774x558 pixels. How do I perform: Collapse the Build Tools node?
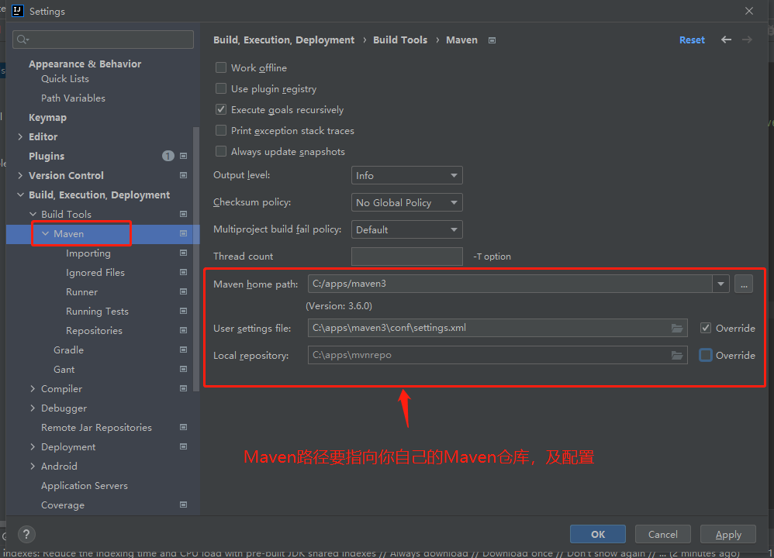pos(33,214)
